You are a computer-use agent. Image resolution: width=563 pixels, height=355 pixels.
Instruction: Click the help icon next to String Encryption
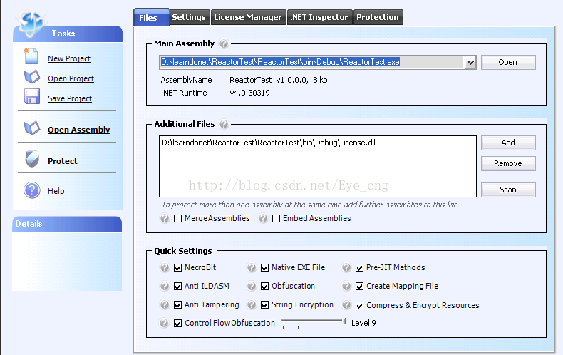coord(252,304)
